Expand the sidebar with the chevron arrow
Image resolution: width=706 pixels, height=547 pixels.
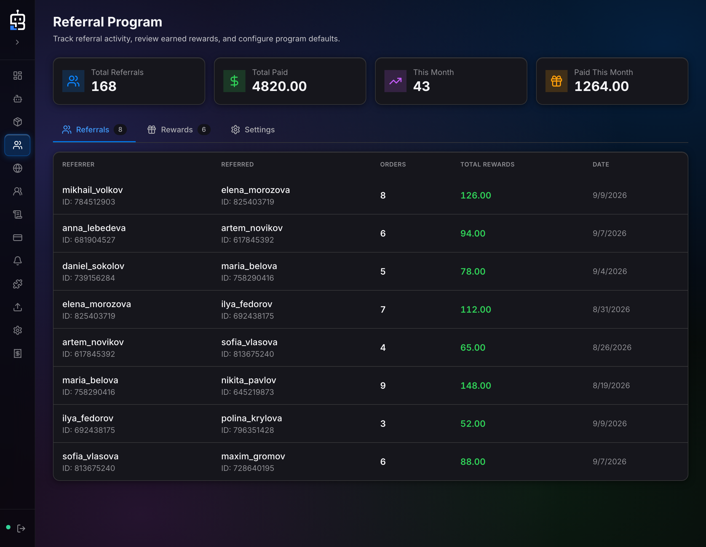pyautogui.click(x=17, y=42)
